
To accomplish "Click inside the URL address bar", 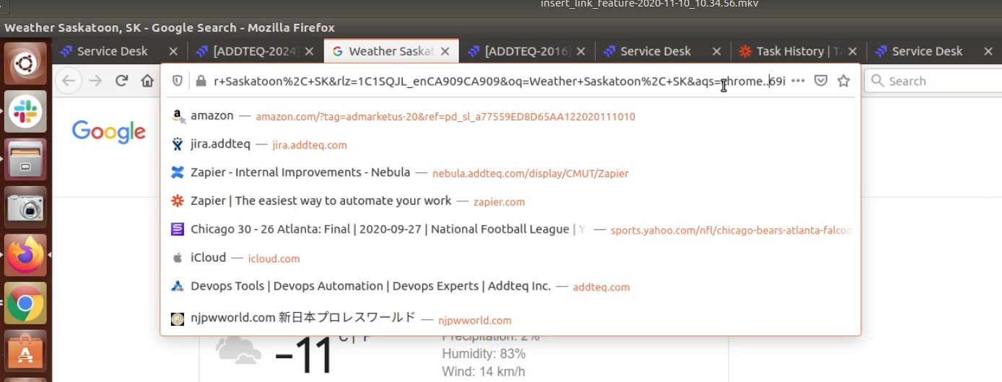I will pos(499,81).
